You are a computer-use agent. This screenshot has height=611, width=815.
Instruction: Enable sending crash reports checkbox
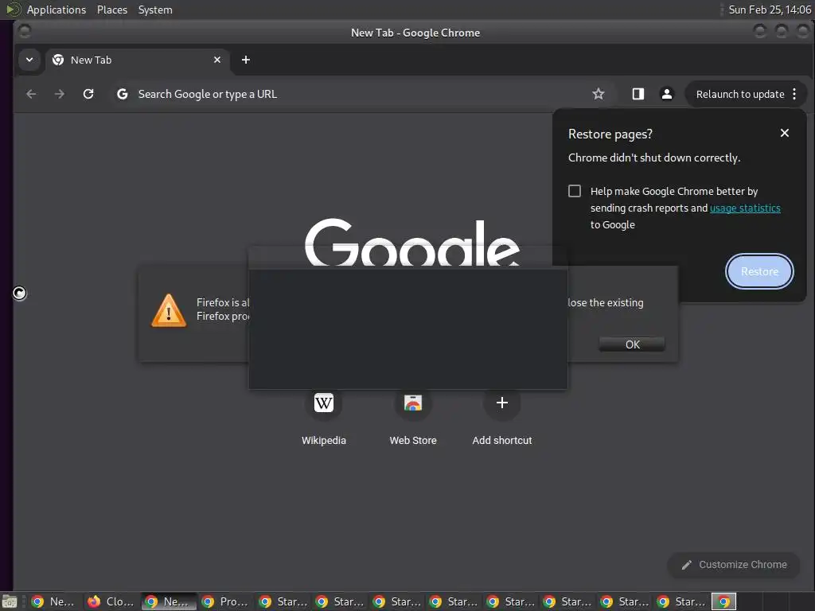pos(575,191)
